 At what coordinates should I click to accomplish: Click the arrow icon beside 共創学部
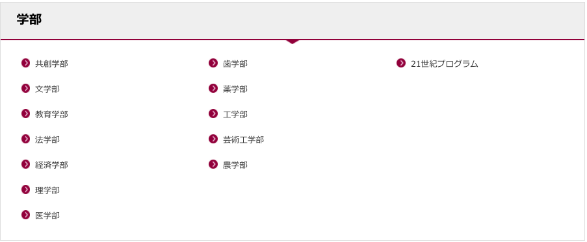coord(25,63)
